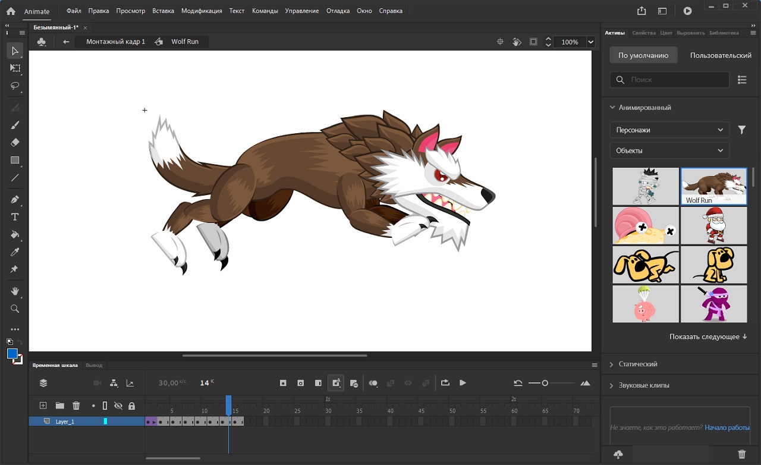This screenshot has height=465, width=761.
Task: Switch to the Свойства panel tab
Action: point(643,33)
